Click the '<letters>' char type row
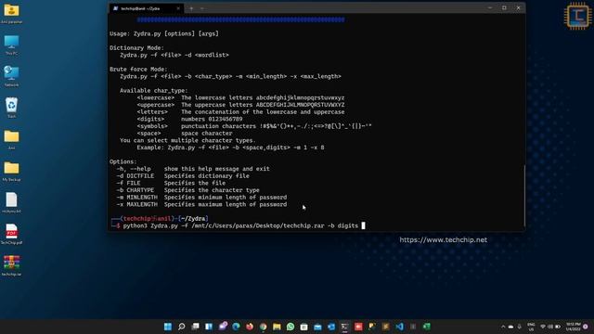594x334 pixels. tap(240, 112)
